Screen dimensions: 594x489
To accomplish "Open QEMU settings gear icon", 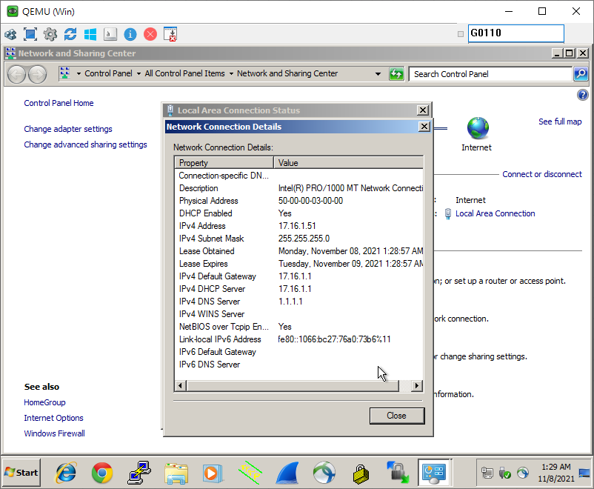I will (50, 34).
